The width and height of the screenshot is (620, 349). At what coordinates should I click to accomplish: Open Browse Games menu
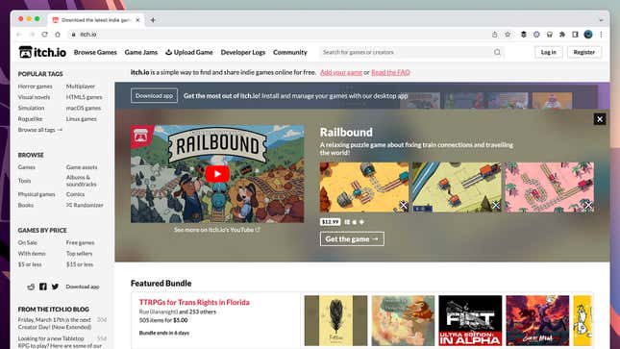point(95,52)
